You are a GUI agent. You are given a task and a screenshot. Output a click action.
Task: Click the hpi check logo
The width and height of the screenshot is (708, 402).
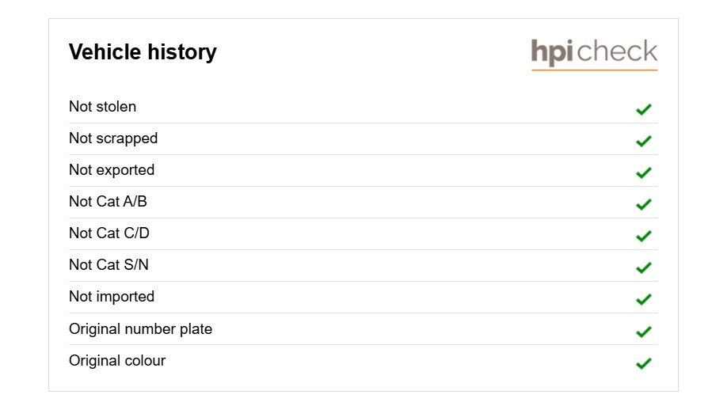(594, 54)
